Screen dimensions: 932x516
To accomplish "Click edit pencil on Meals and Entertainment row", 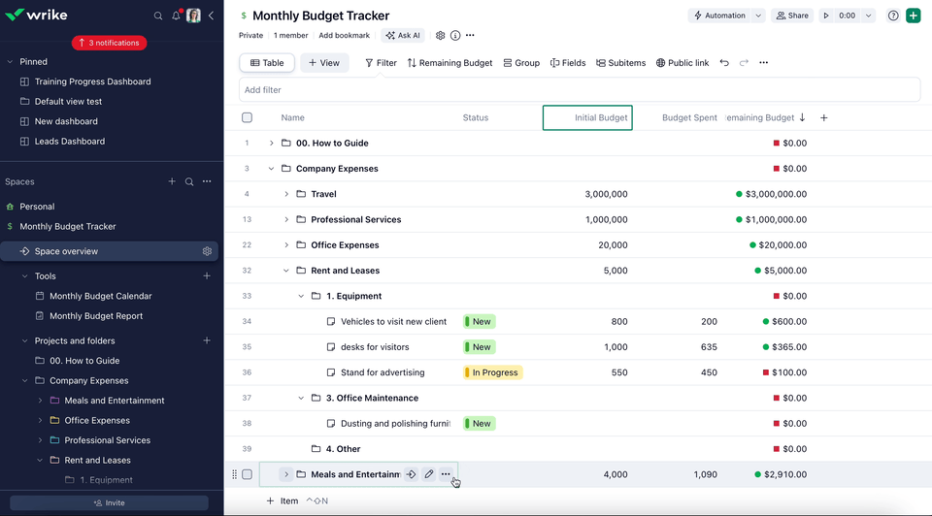I will pos(428,474).
